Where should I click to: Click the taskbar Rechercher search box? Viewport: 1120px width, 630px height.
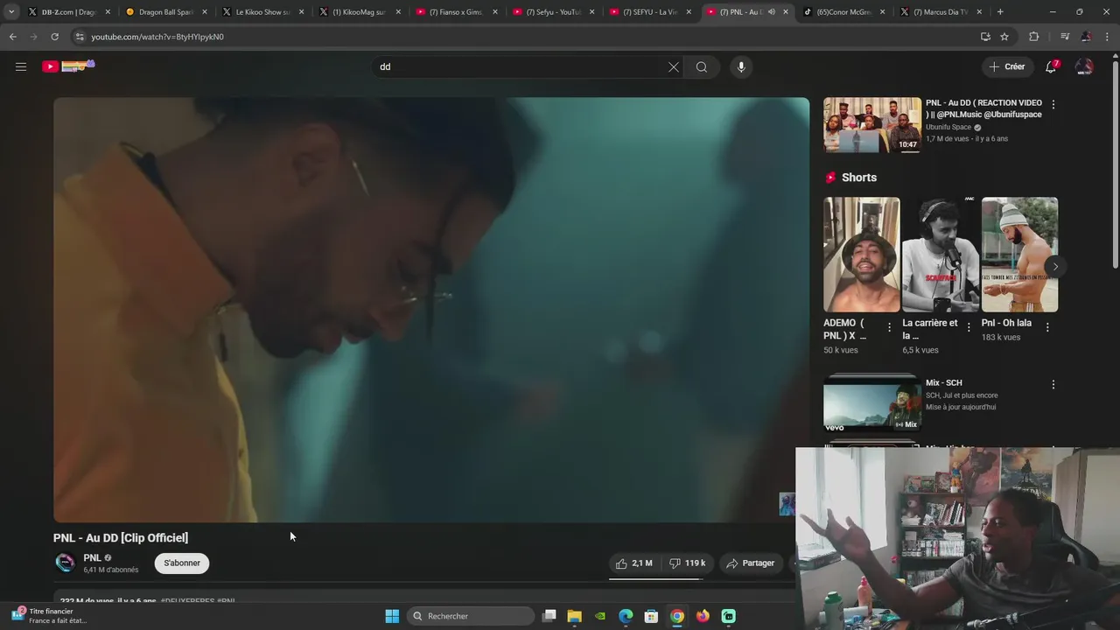tap(471, 616)
